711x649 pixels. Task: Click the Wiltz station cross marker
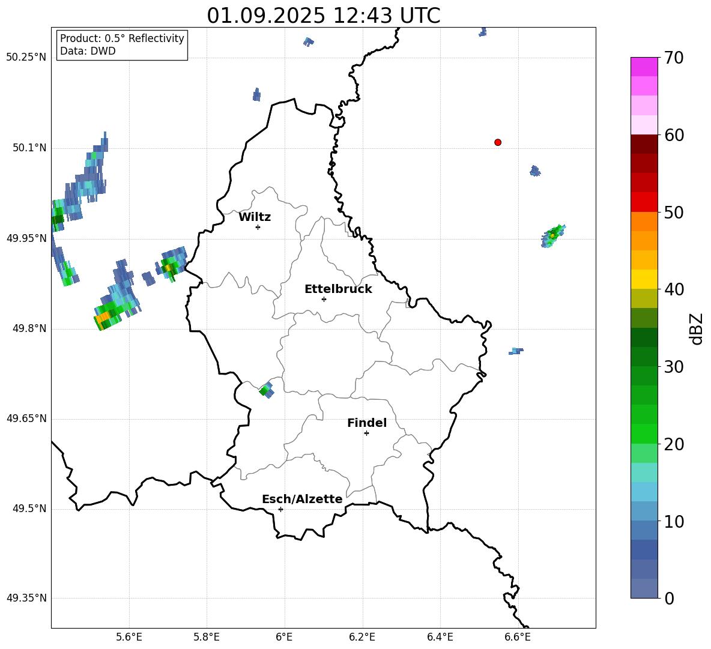pyautogui.click(x=258, y=227)
